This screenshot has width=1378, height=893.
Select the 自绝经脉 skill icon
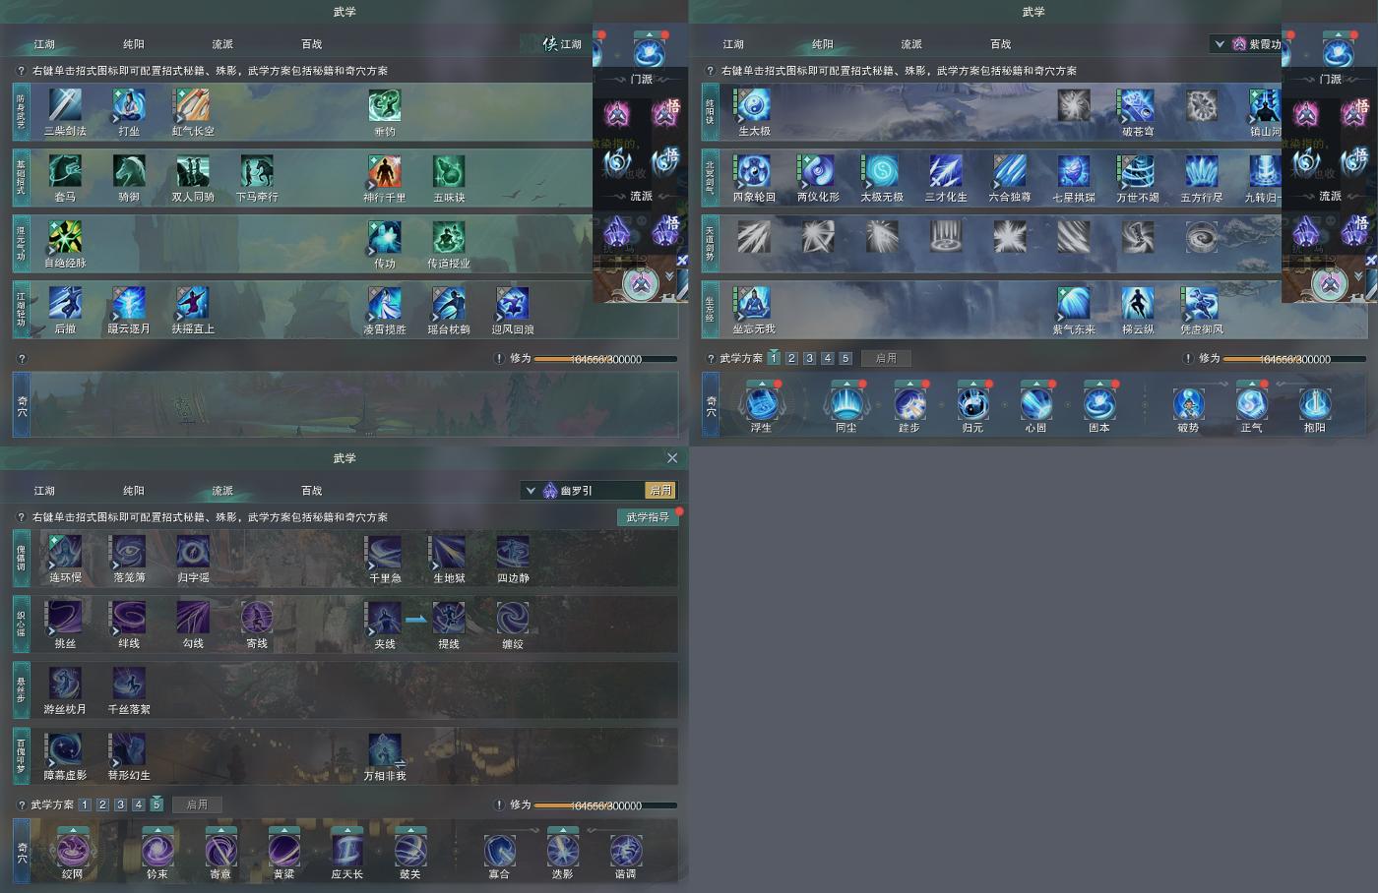coord(65,238)
